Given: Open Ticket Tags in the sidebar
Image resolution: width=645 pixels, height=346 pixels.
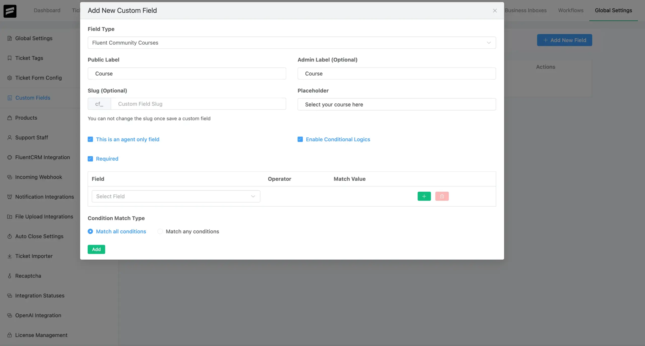Looking at the screenshot, I should [29, 58].
